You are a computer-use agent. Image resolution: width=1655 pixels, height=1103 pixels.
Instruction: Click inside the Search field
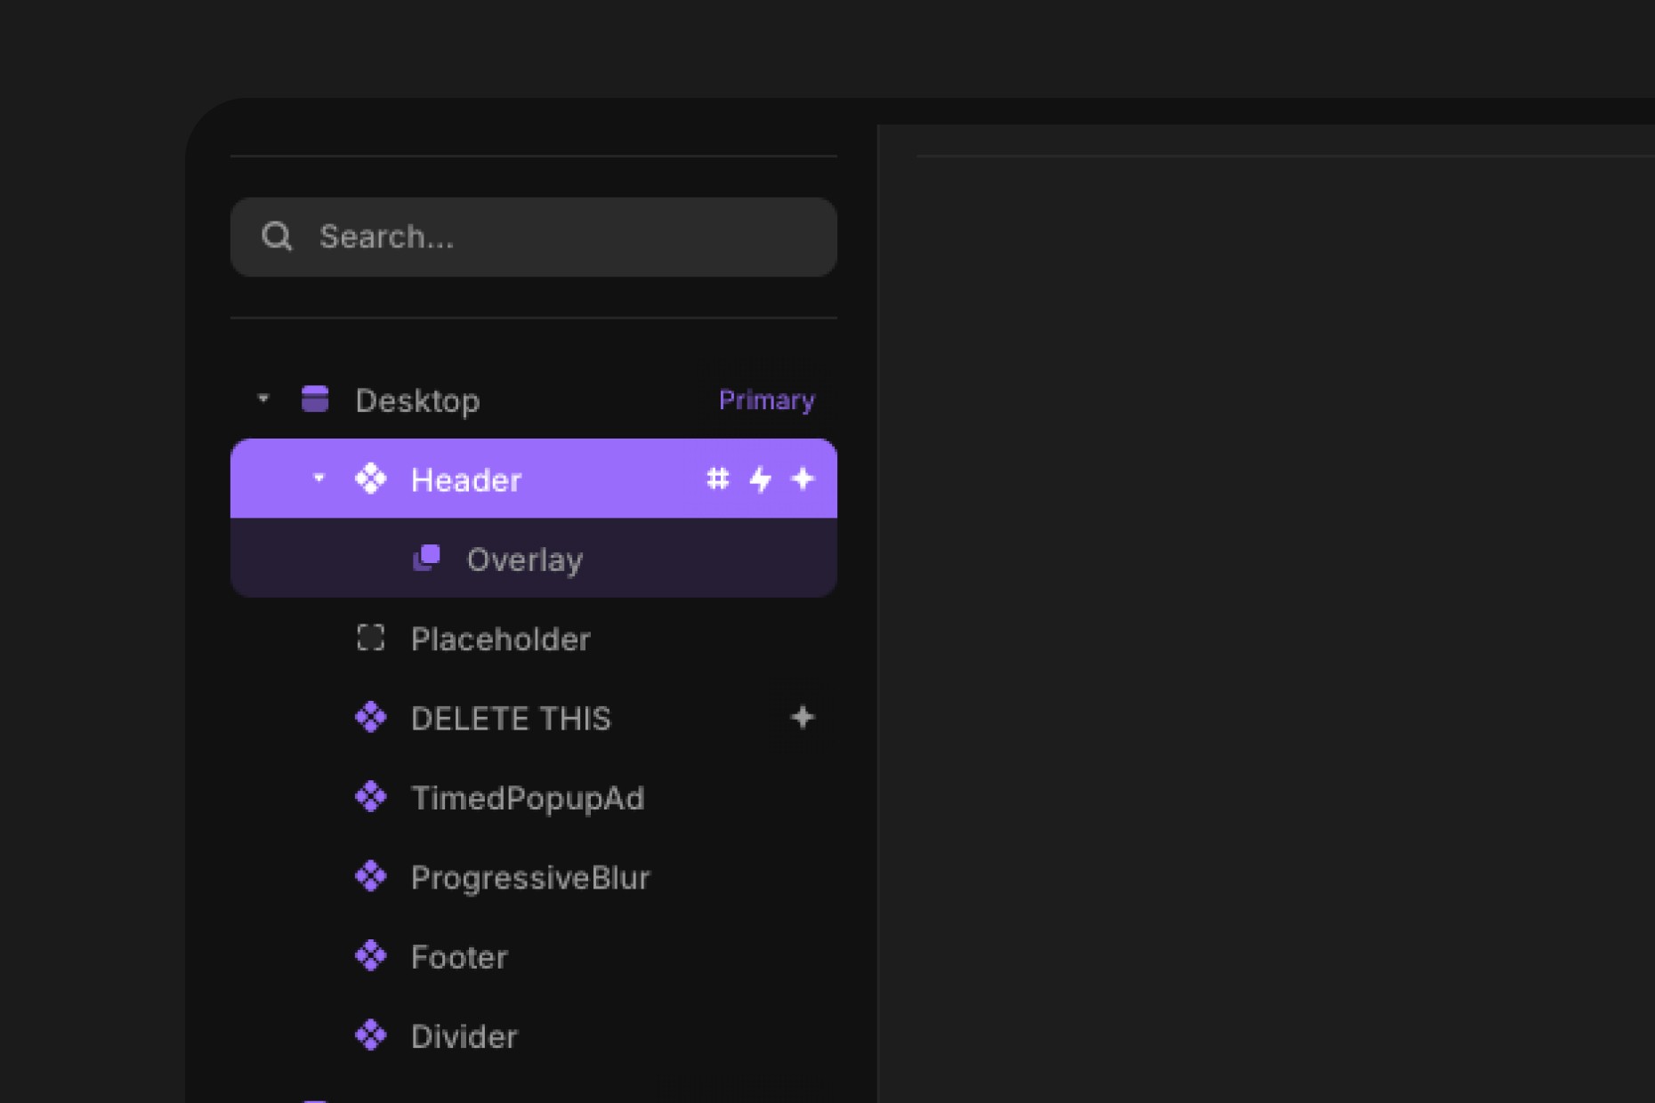click(x=534, y=237)
